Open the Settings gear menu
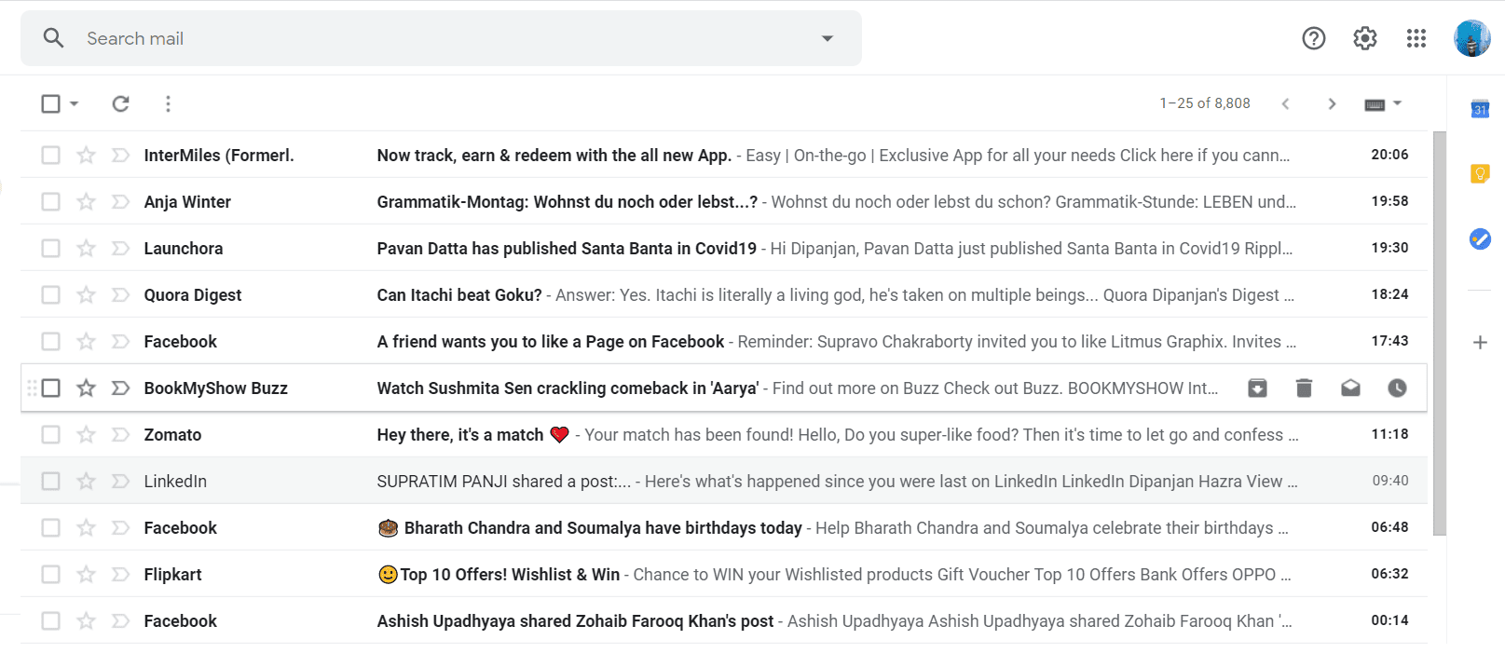This screenshot has width=1505, height=667. pyautogui.click(x=1364, y=38)
